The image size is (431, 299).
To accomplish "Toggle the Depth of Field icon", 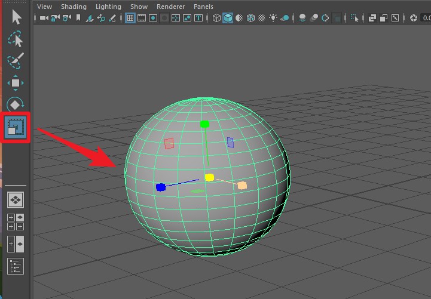I will point(337,19).
